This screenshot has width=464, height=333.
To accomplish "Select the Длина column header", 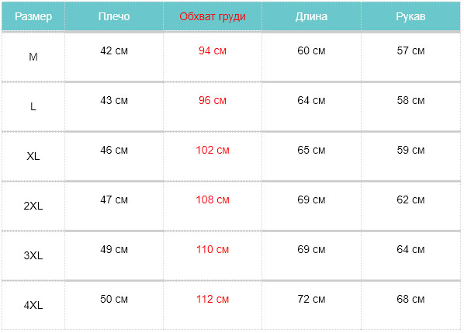I will (x=311, y=16).
